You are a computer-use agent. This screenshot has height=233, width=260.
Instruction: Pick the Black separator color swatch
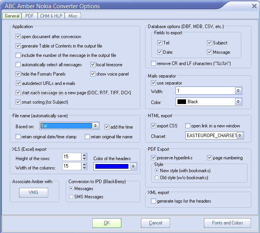[x=182, y=102]
